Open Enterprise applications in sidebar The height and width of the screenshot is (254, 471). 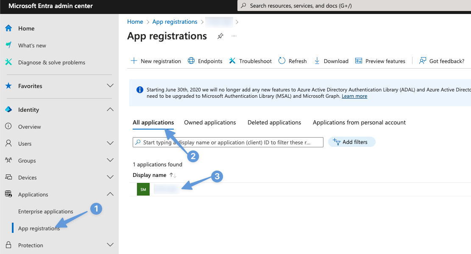pos(46,211)
